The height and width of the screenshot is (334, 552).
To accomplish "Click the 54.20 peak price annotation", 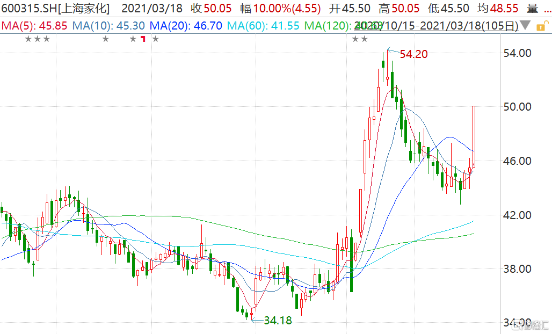I will coord(413,54).
